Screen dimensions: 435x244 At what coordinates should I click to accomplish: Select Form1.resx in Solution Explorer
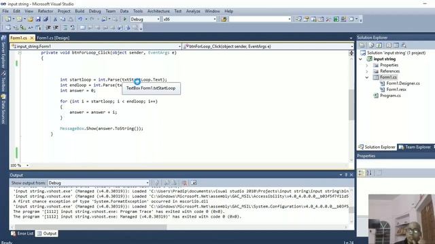point(396,89)
